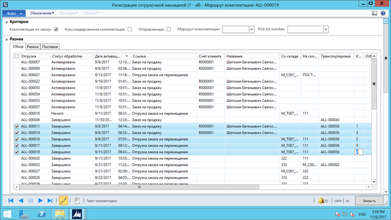
Task: Switch to the Разное tab
Action: click(x=32, y=46)
